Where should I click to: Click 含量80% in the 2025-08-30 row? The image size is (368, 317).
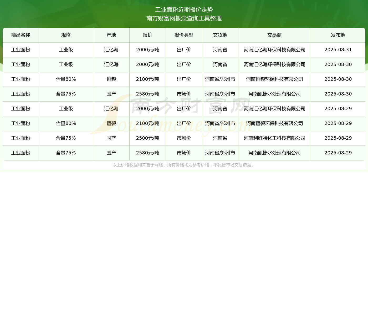[x=66, y=79]
